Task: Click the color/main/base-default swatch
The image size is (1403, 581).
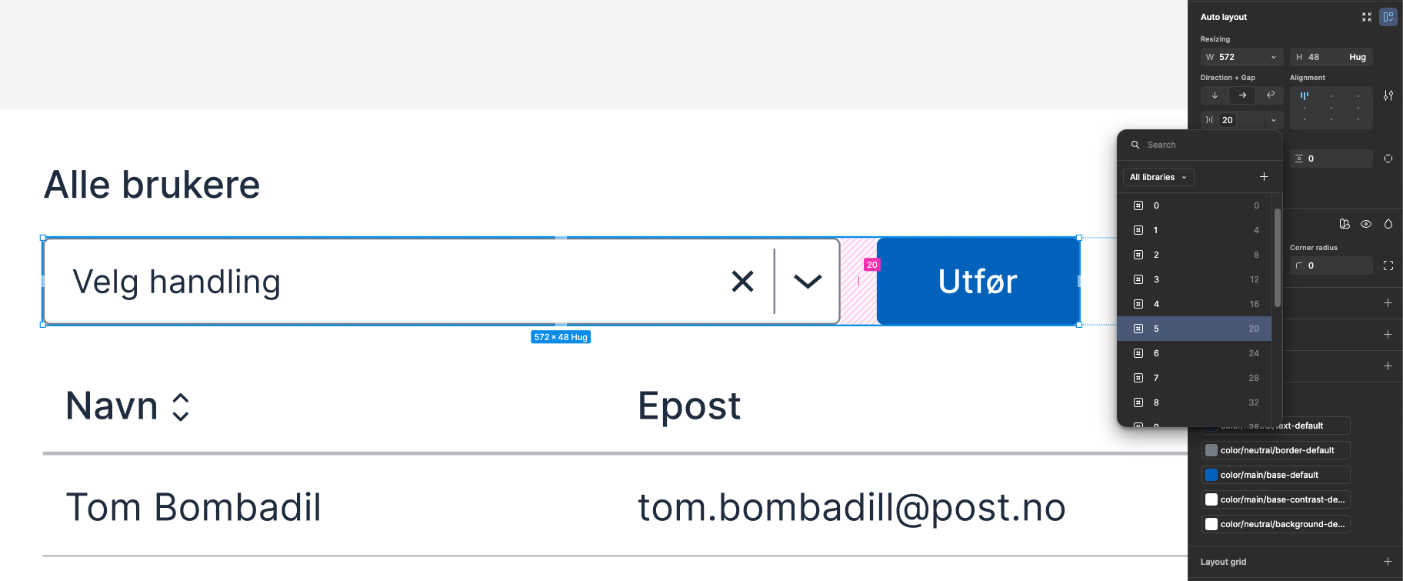Action: coord(1211,475)
